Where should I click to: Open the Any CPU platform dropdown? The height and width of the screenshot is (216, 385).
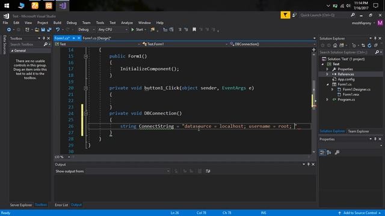[112, 29]
